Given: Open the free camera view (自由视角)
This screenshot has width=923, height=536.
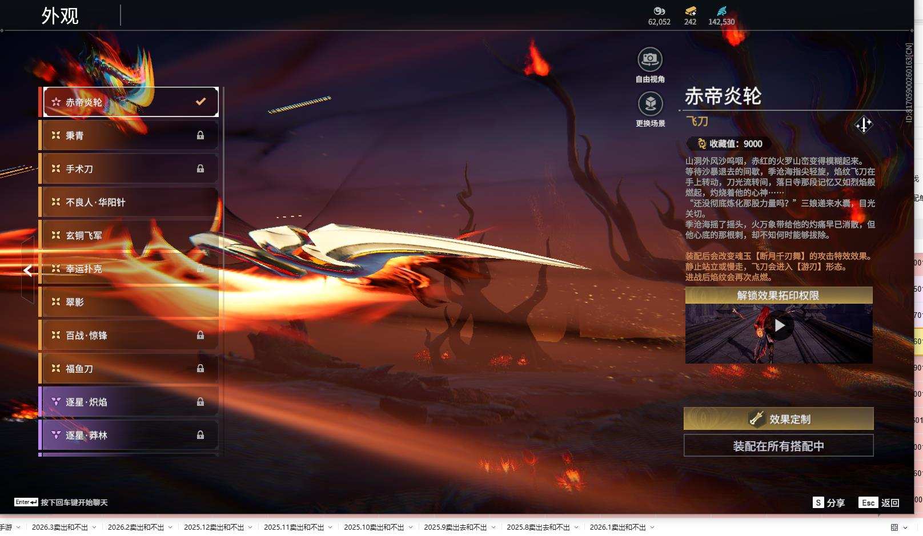Looking at the screenshot, I should click(650, 59).
